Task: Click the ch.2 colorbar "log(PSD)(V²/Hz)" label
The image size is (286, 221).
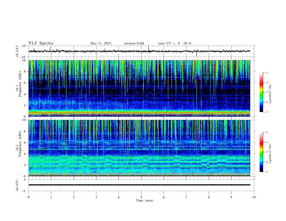Action: coord(270,153)
